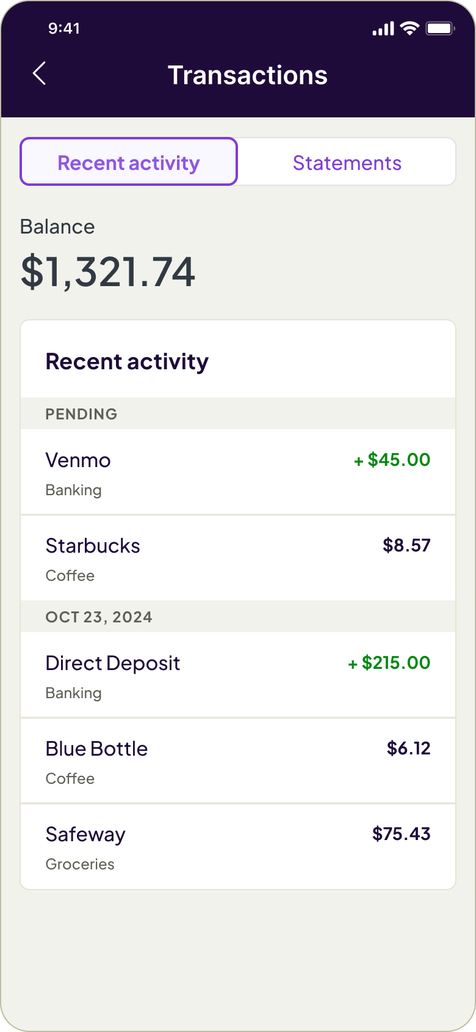Tap the Wi-Fi status icon
476x1032 pixels.
[x=409, y=28]
